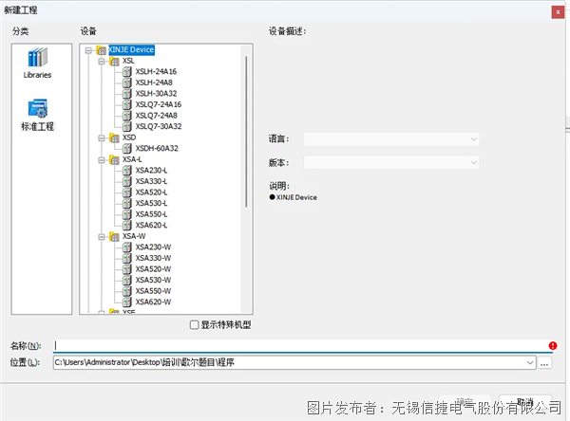This screenshot has height=421, width=570.
Task: Open the 位置 path dropdown arrow
Action: click(x=530, y=362)
